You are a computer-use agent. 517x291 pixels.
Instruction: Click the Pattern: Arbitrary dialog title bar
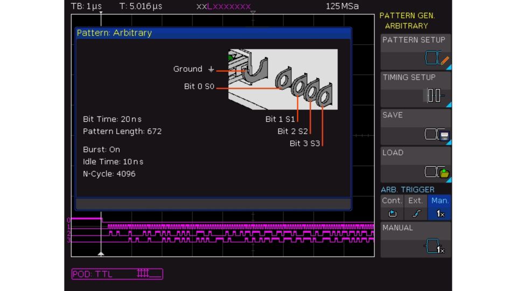[213, 33]
